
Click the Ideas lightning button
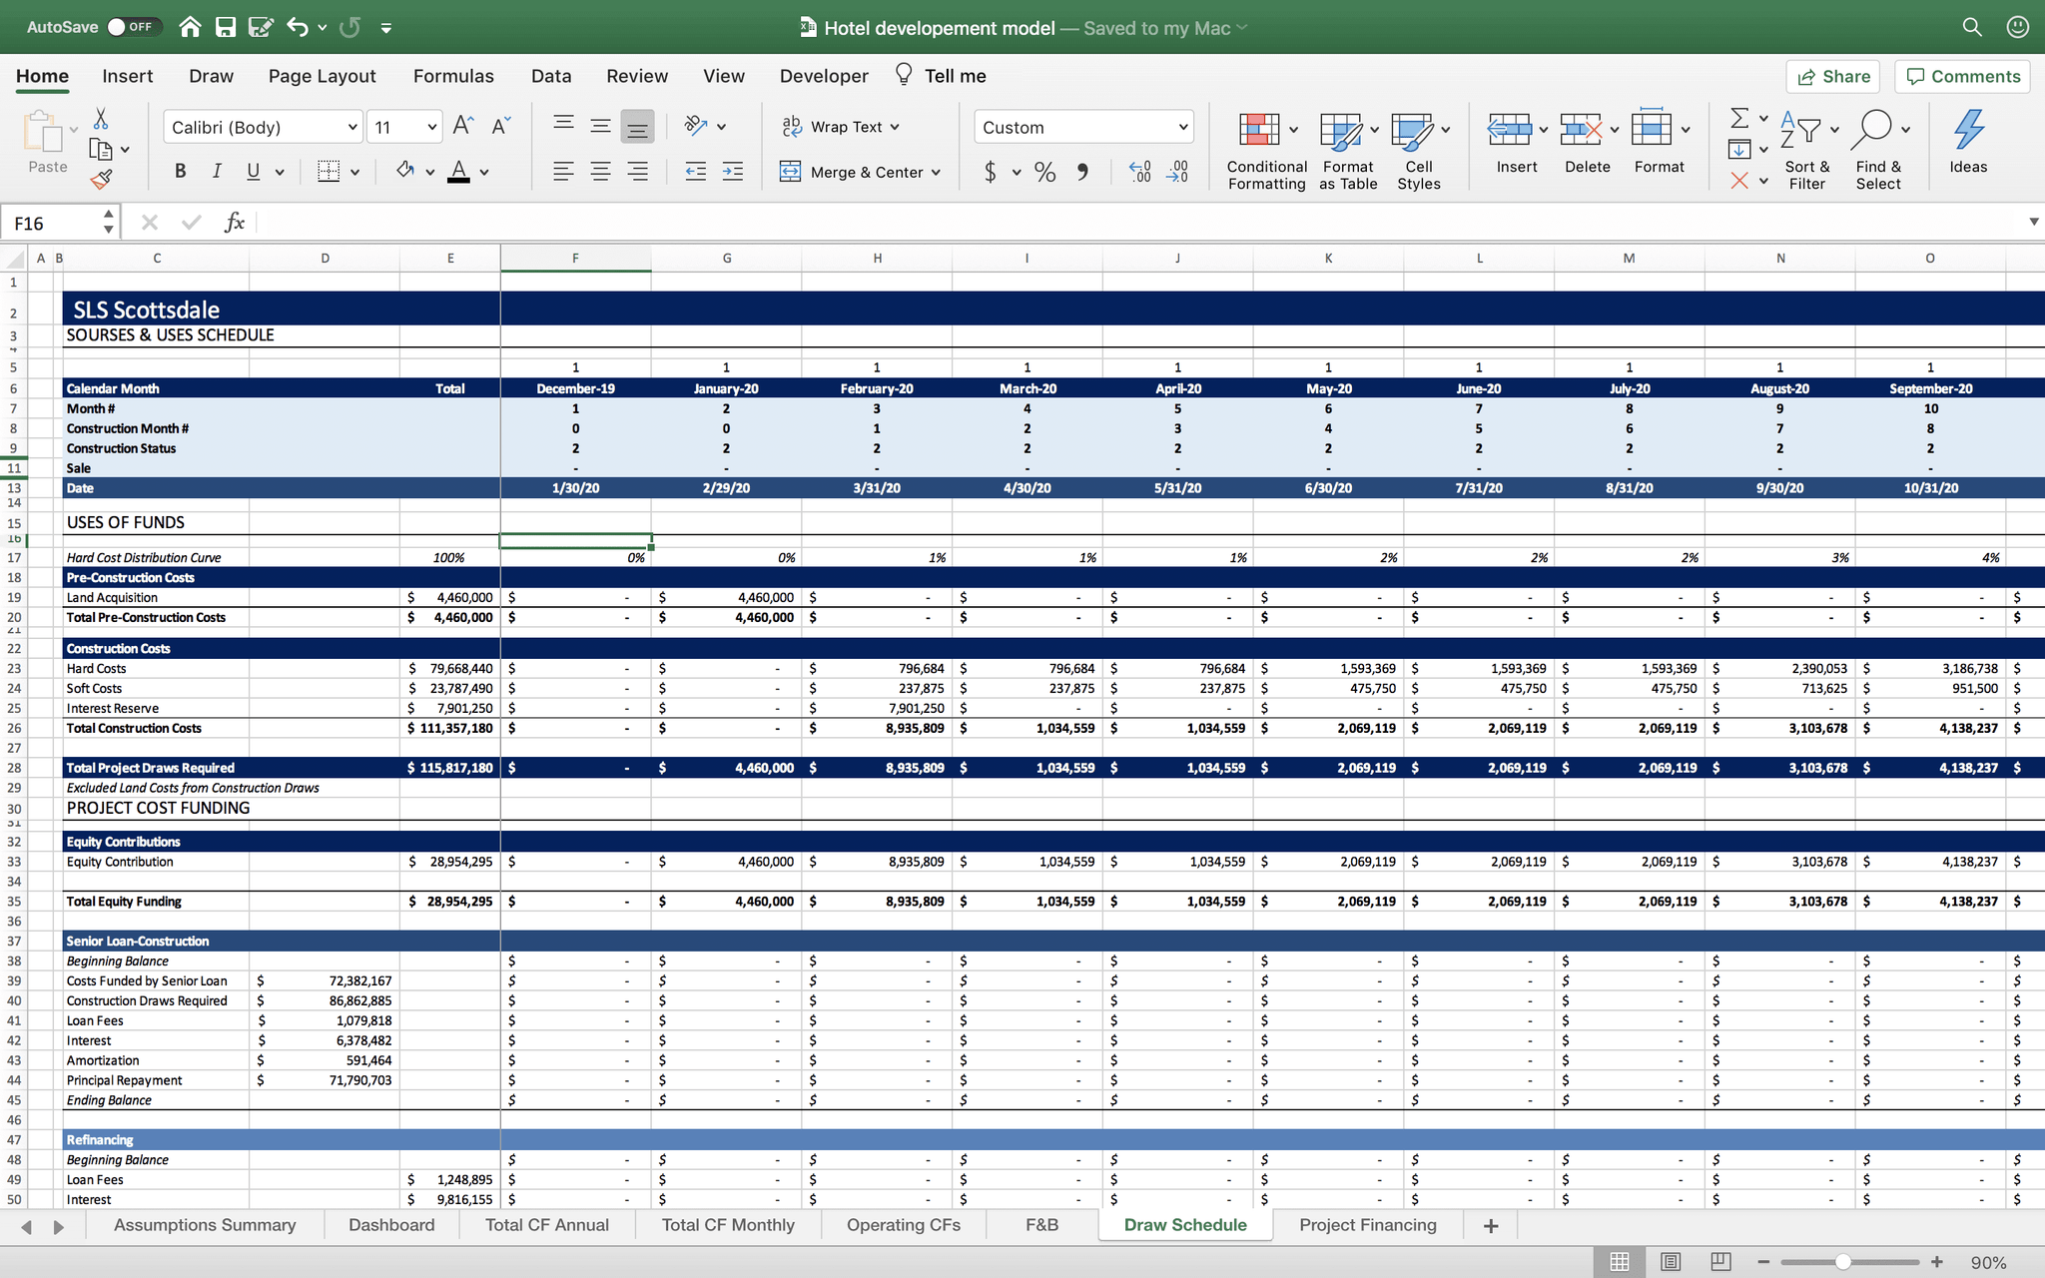pyautogui.click(x=1968, y=142)
